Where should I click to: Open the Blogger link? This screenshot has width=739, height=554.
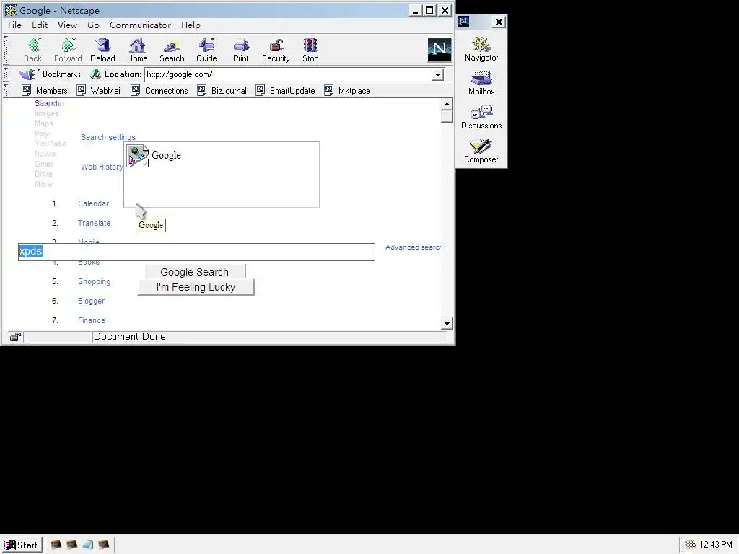(91, 301)
